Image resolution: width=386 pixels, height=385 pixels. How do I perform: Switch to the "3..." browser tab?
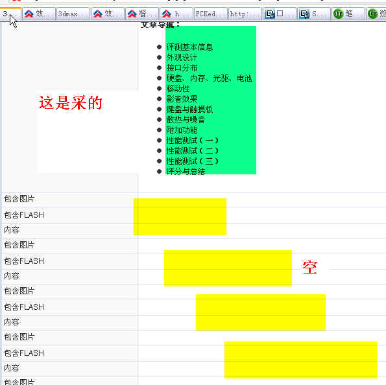[10, 14]
